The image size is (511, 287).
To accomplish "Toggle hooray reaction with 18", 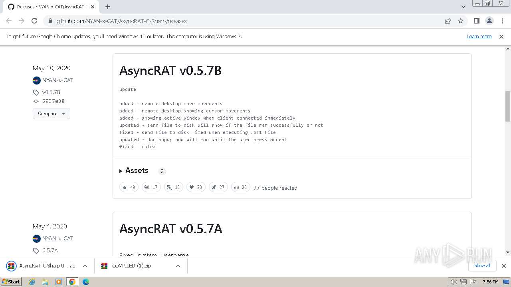I will (174, 187).
